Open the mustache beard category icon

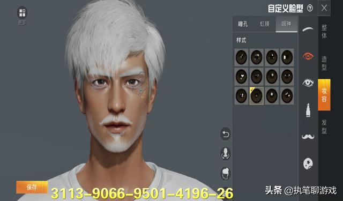pos(308,137)
